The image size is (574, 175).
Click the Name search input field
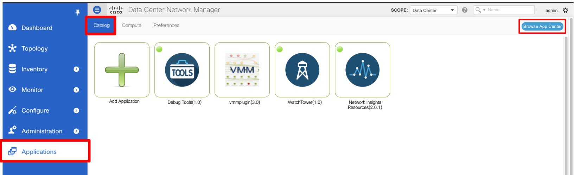(510, 10)
